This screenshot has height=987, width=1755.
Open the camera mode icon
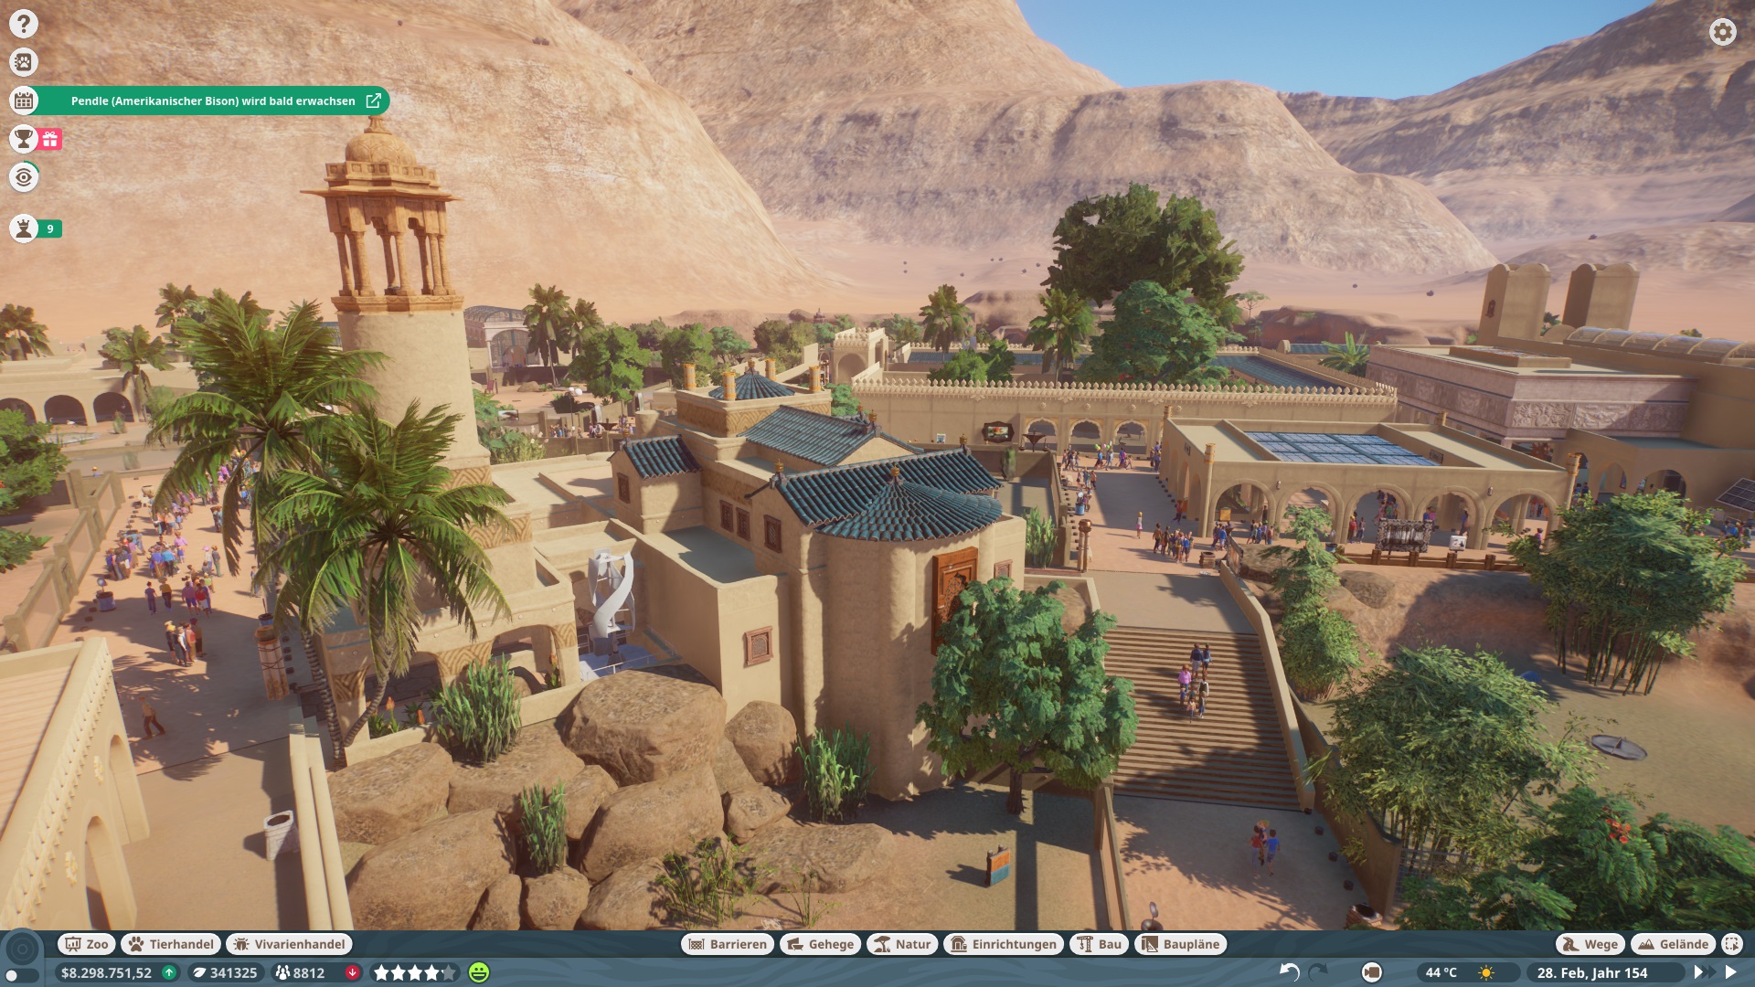click(1371, 972)
